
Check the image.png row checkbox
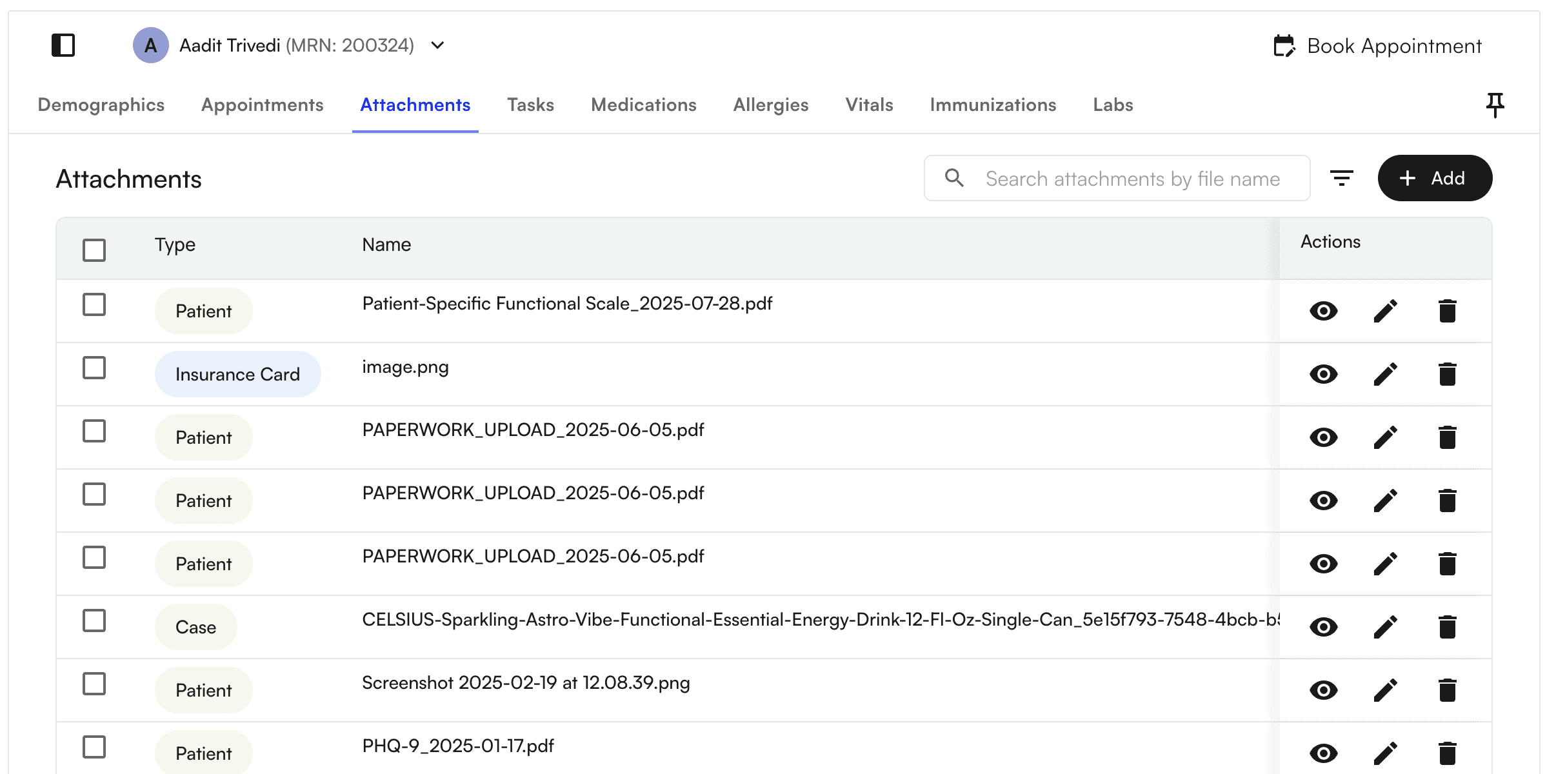click(93, 368)
